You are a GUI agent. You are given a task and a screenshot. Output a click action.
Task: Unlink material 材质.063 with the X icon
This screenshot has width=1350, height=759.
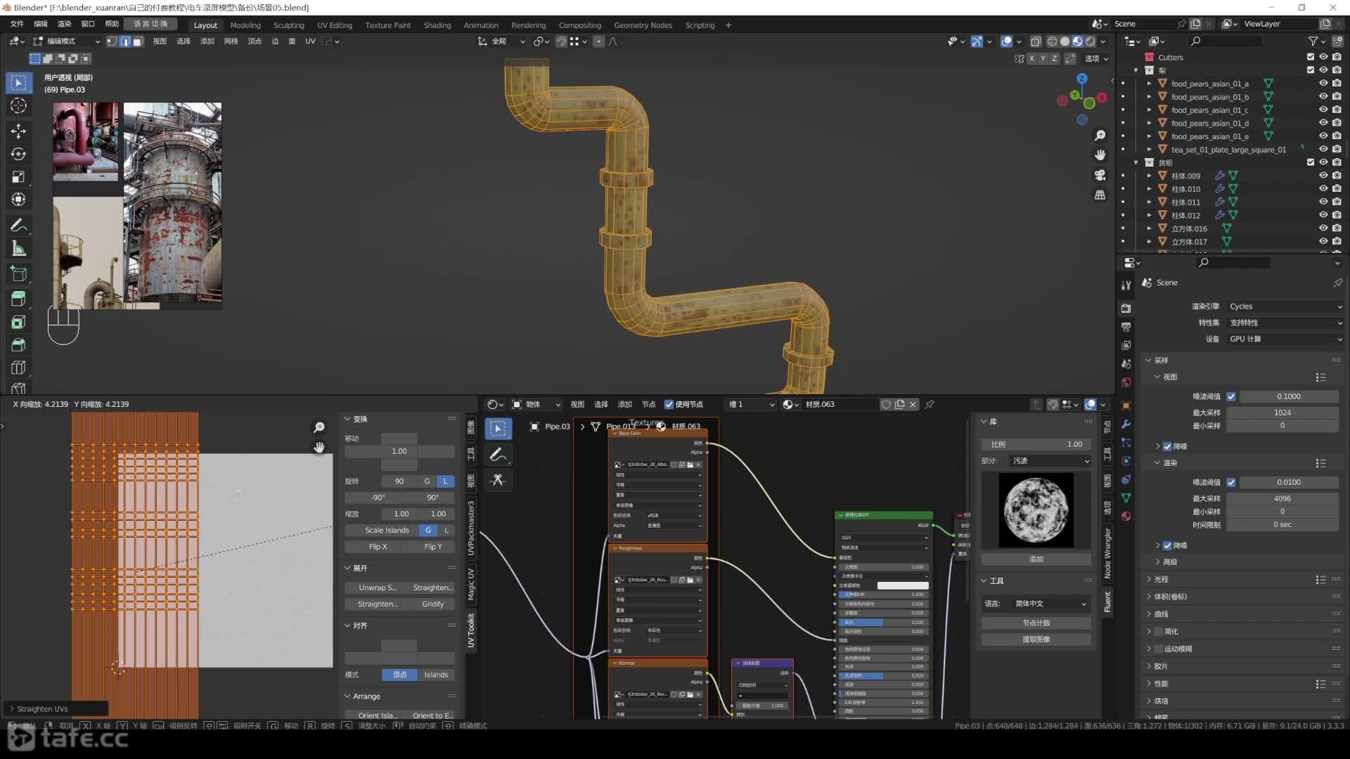913,404
